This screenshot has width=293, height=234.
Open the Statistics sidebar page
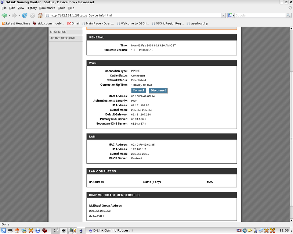[58, 32]
